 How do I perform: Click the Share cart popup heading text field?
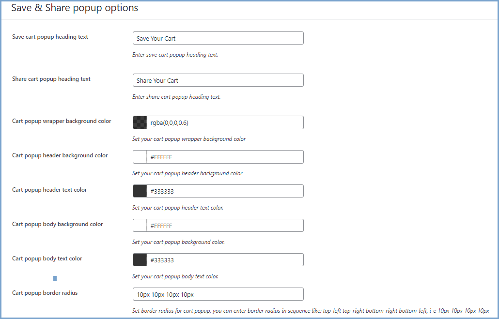(x=218, y=80)
